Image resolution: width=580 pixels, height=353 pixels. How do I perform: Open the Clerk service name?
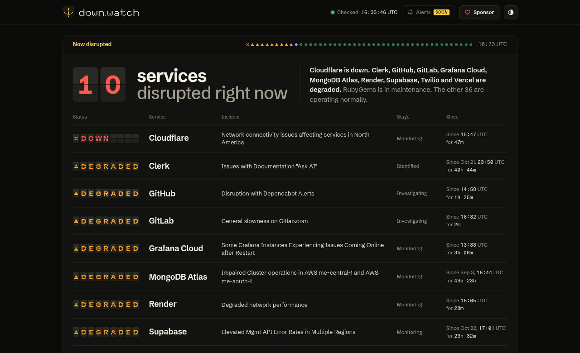coord(159,166)
